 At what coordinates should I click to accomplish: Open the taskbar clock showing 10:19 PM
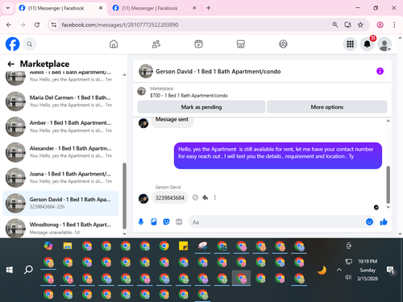tap(368, 261)
